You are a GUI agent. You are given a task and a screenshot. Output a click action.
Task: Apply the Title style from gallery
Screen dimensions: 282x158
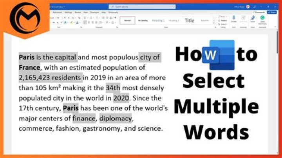click(189, 20)
